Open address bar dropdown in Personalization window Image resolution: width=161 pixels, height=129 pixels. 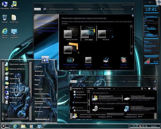(98, 9)
